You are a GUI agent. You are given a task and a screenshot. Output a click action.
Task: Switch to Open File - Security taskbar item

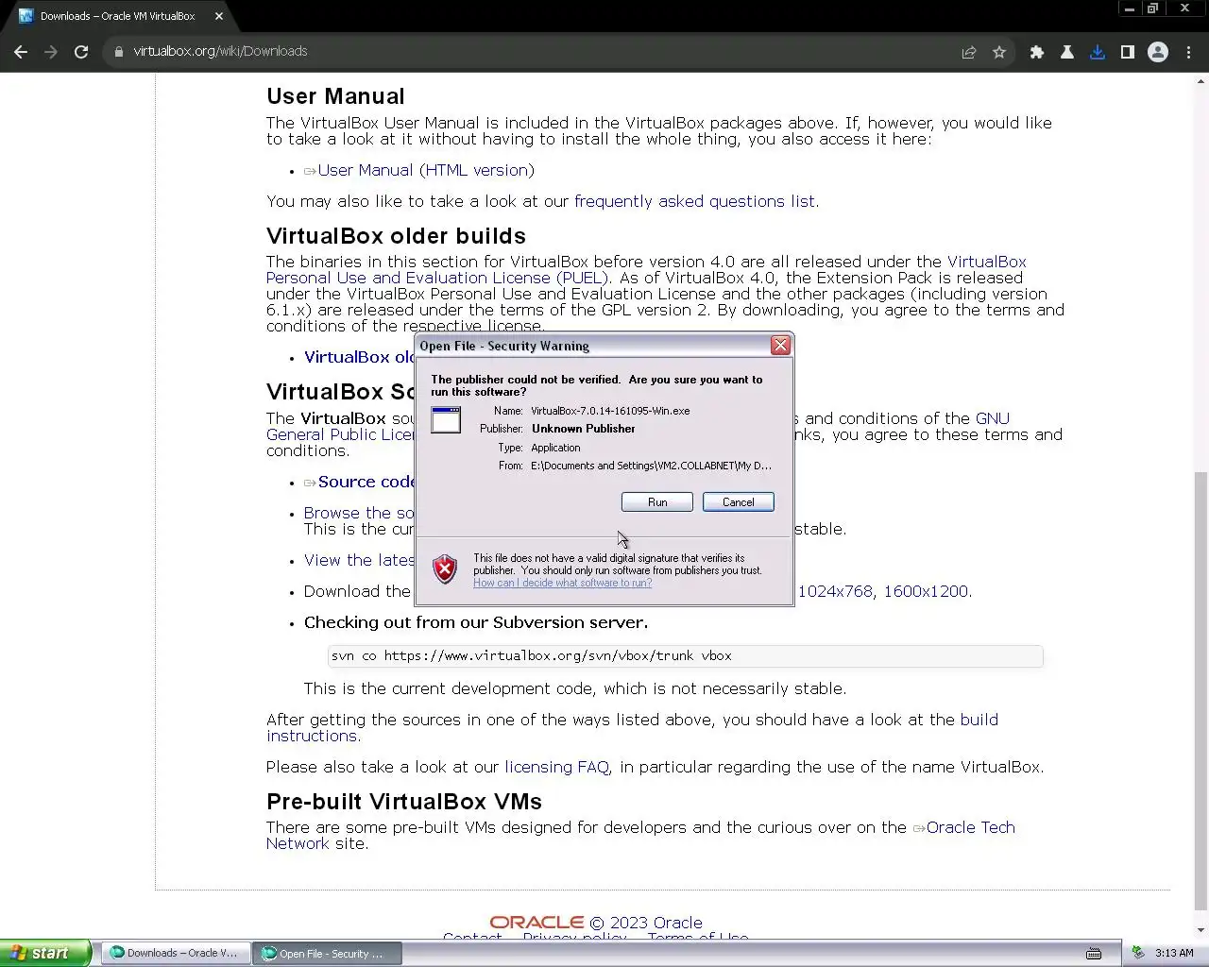tap(327, 954)
